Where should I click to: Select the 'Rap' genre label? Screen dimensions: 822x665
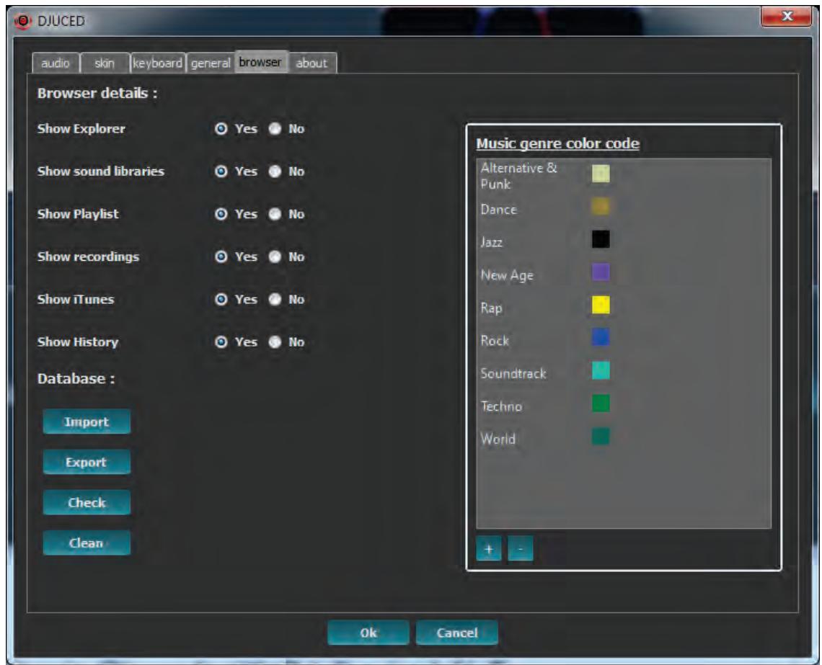(x=491, y=308)
